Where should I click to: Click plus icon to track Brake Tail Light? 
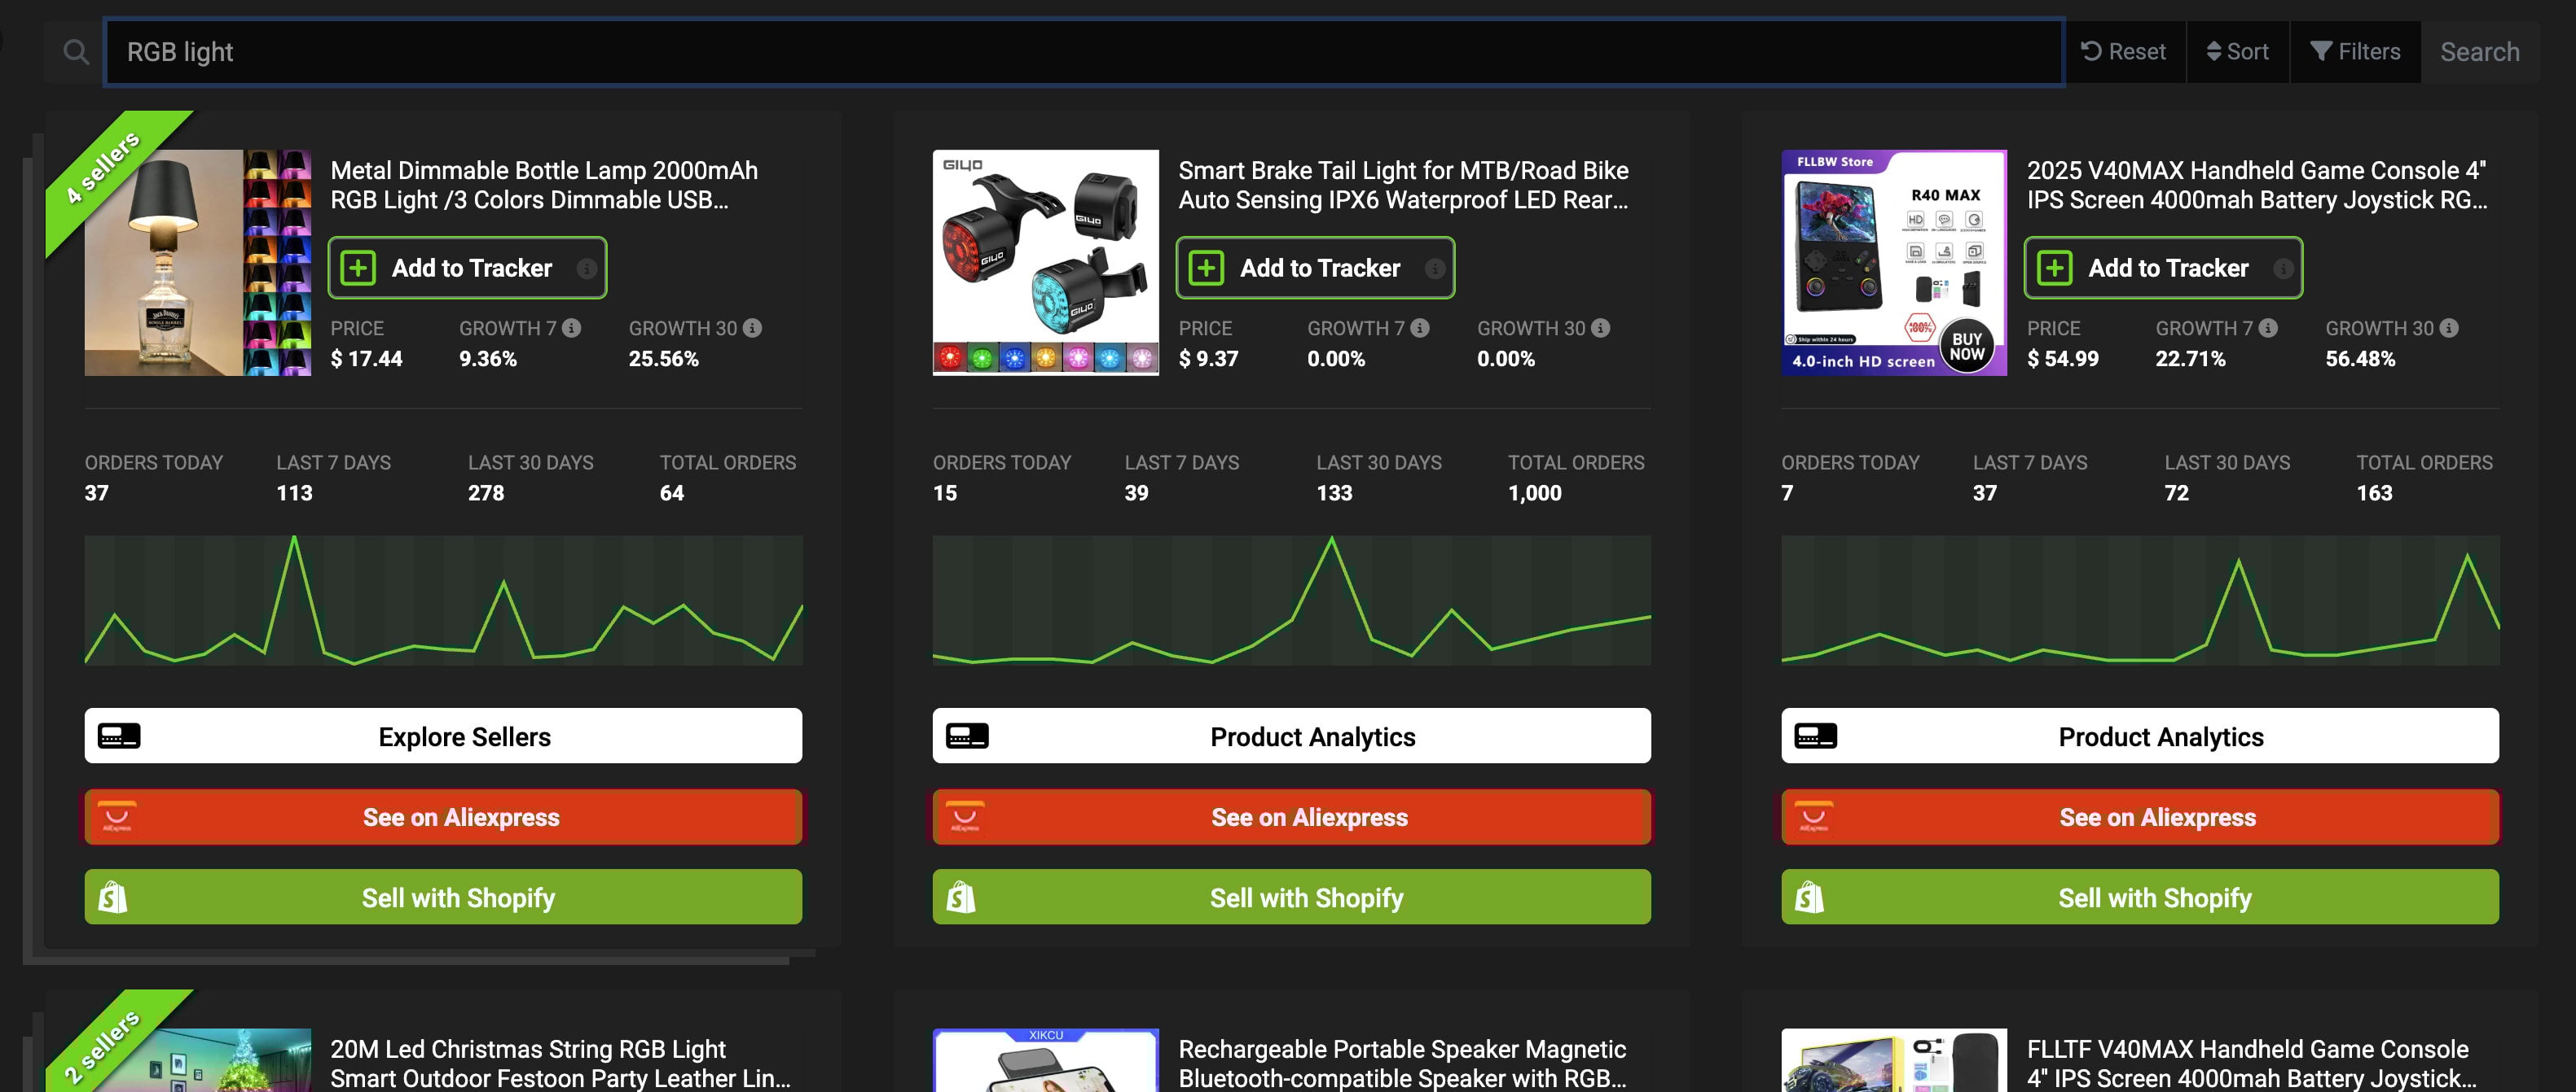click(1206, 268)
